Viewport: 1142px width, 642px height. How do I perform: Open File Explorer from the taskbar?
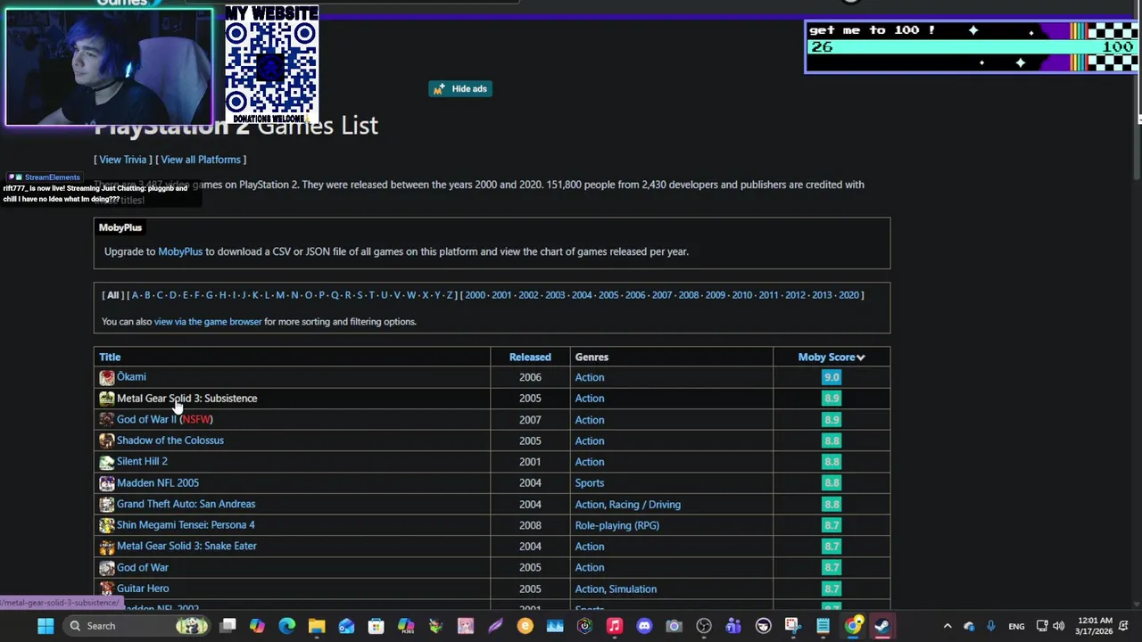(317, 626)
